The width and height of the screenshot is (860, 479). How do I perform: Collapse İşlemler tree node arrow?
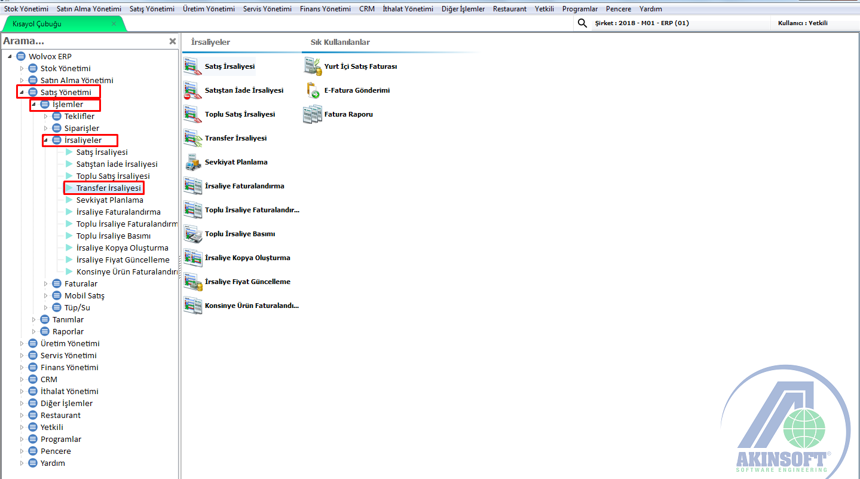coord(33,104)
